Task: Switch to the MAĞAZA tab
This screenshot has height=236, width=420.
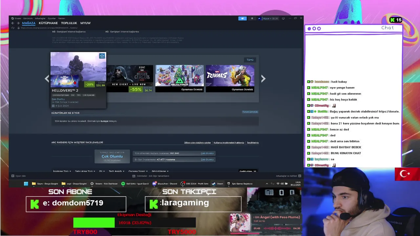Action: (x=29, y=23)
